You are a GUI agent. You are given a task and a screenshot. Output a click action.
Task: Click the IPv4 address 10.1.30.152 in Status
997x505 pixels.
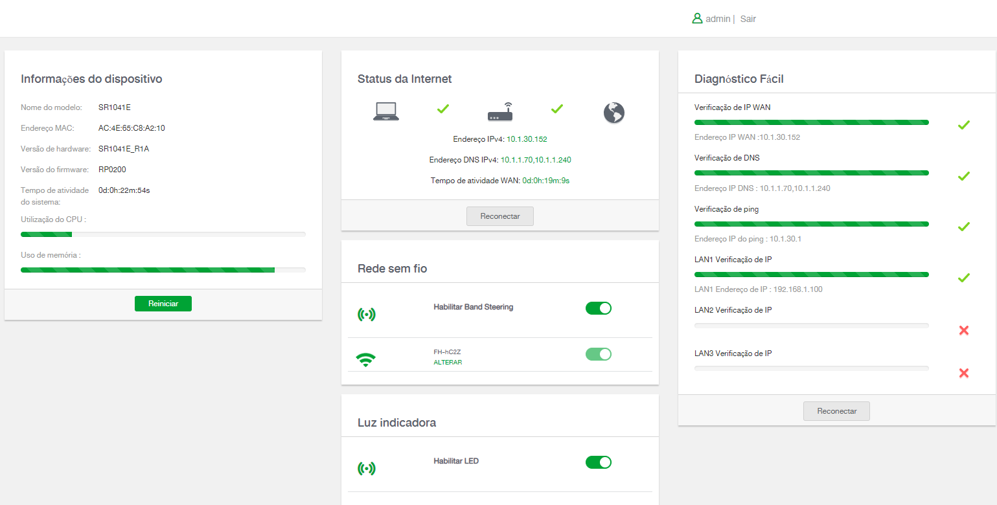(527, 139)
